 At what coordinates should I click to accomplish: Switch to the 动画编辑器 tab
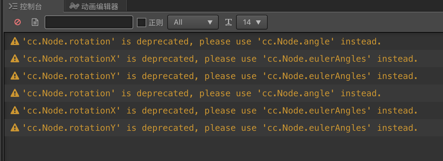99,6
